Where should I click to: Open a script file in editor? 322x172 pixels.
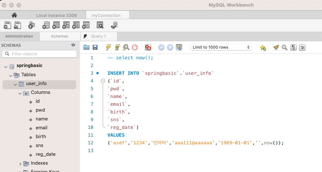click(x=86, y=48)
